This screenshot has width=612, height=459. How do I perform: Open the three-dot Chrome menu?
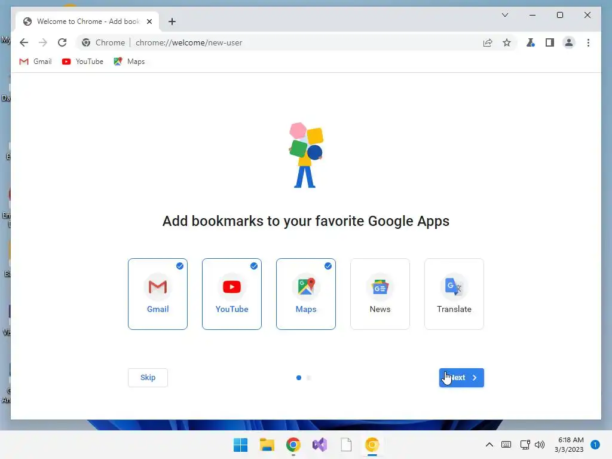(x=588, y=42)
